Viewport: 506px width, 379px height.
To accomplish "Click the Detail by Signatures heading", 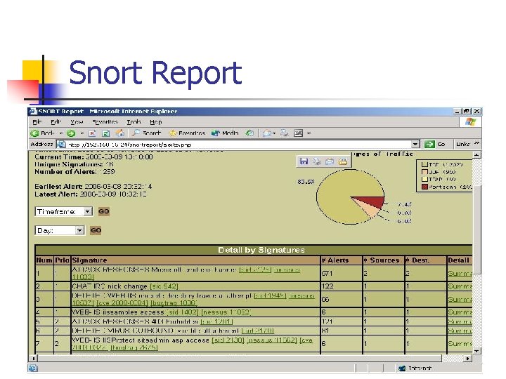I will pos(261,250).
